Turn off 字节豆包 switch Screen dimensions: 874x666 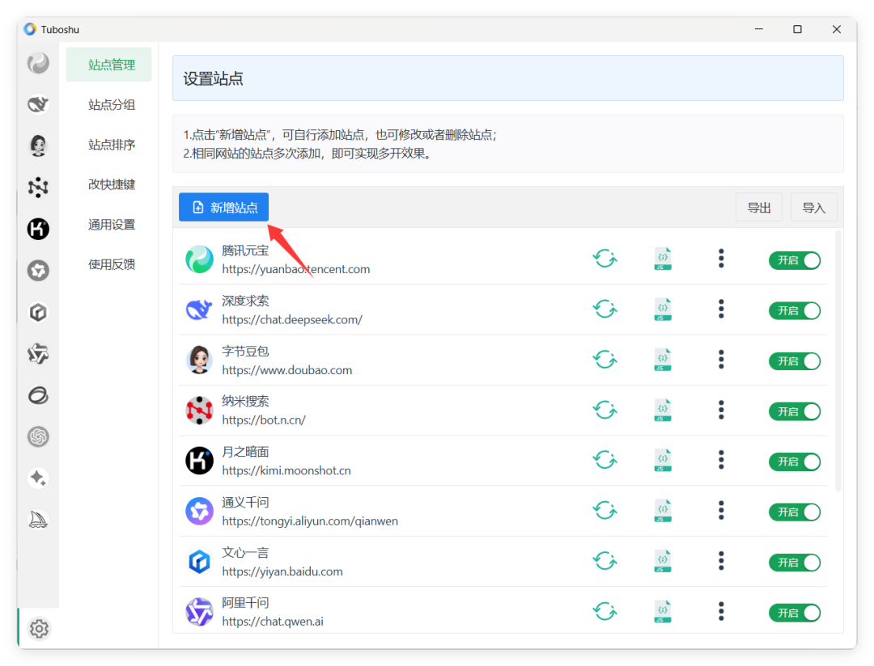(795, 360)
